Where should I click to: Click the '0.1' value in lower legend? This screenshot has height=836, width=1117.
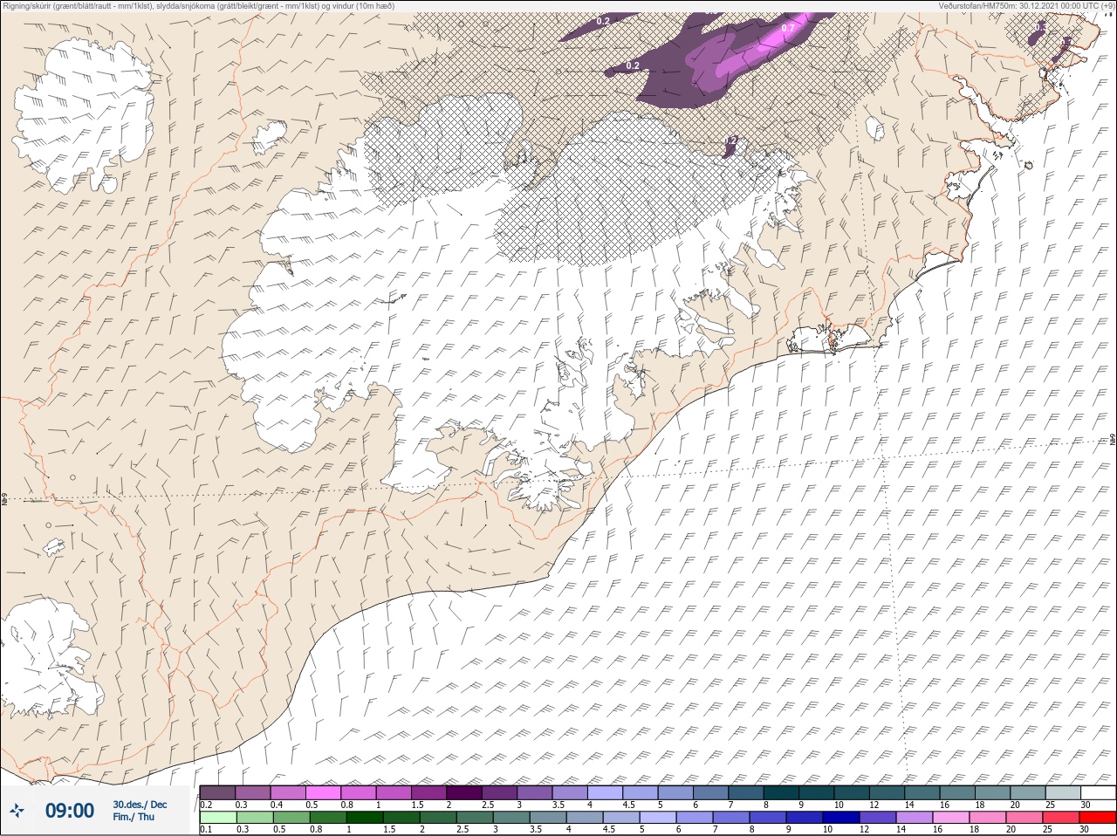206,830
